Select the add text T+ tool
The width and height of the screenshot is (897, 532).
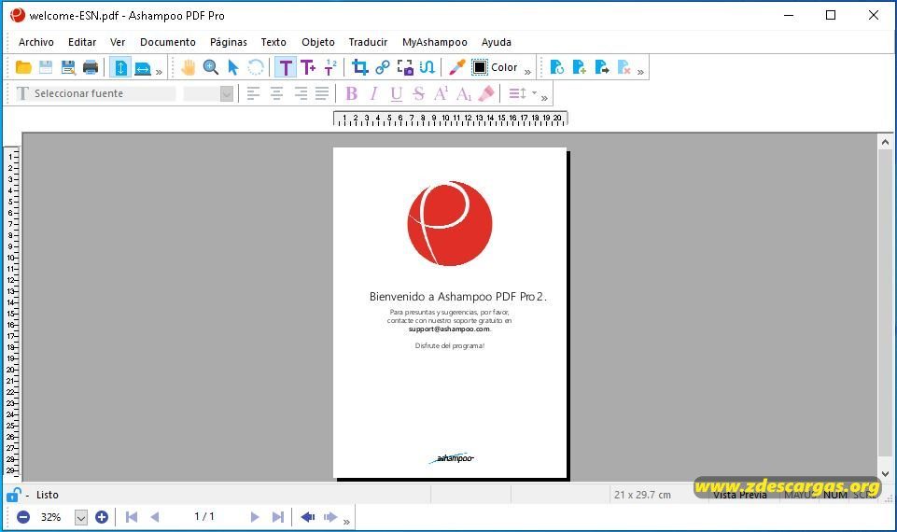(x=308, y=67)
